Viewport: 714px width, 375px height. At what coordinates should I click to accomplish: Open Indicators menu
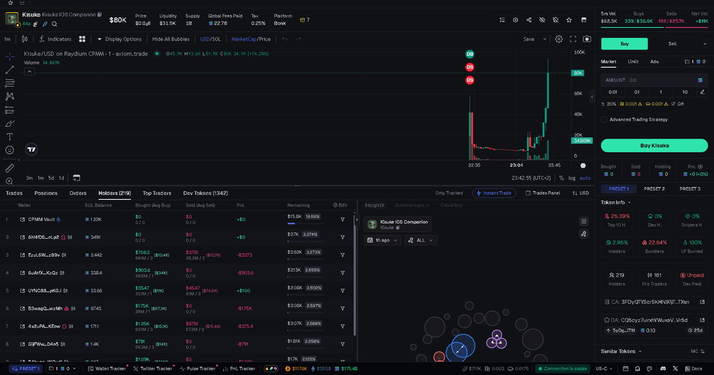55,39
